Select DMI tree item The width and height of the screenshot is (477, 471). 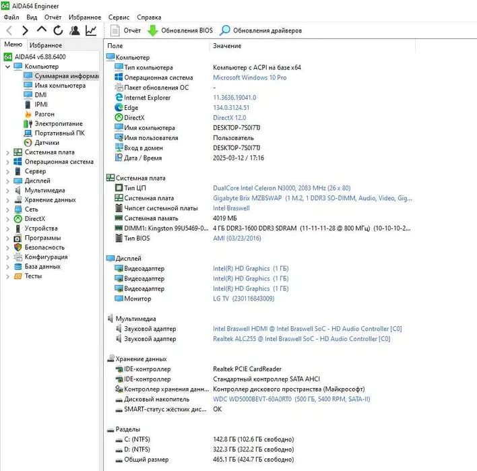point(35,95)
